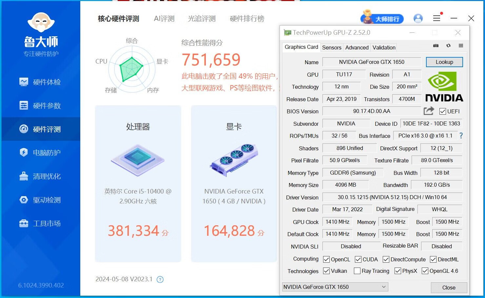Image resolution: width=485 pixels, height=298 pixels.
Task: Switch to 光追评测 tab
Action: 202,19
